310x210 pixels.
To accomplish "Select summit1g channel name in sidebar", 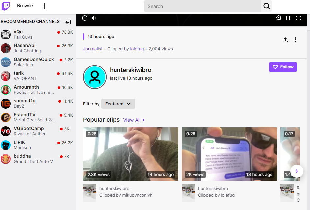I will (x=24, y=101).
